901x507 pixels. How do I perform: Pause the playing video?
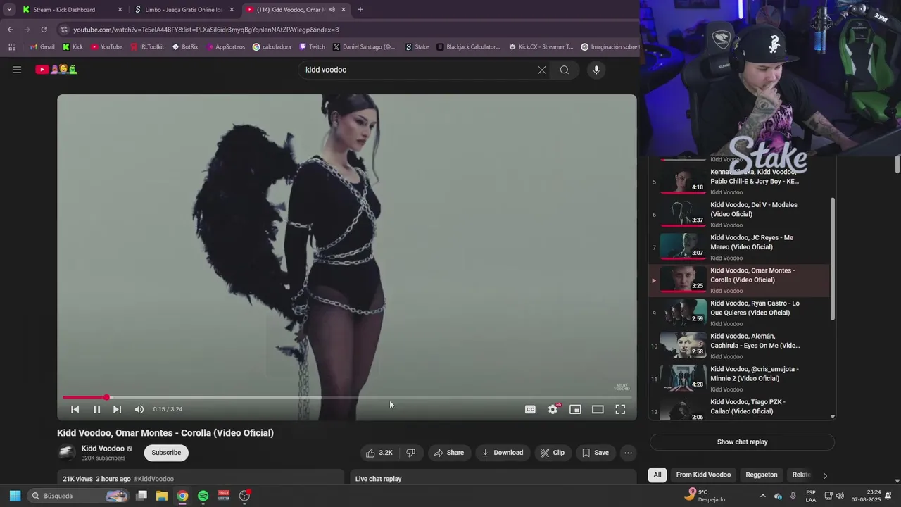96,409
